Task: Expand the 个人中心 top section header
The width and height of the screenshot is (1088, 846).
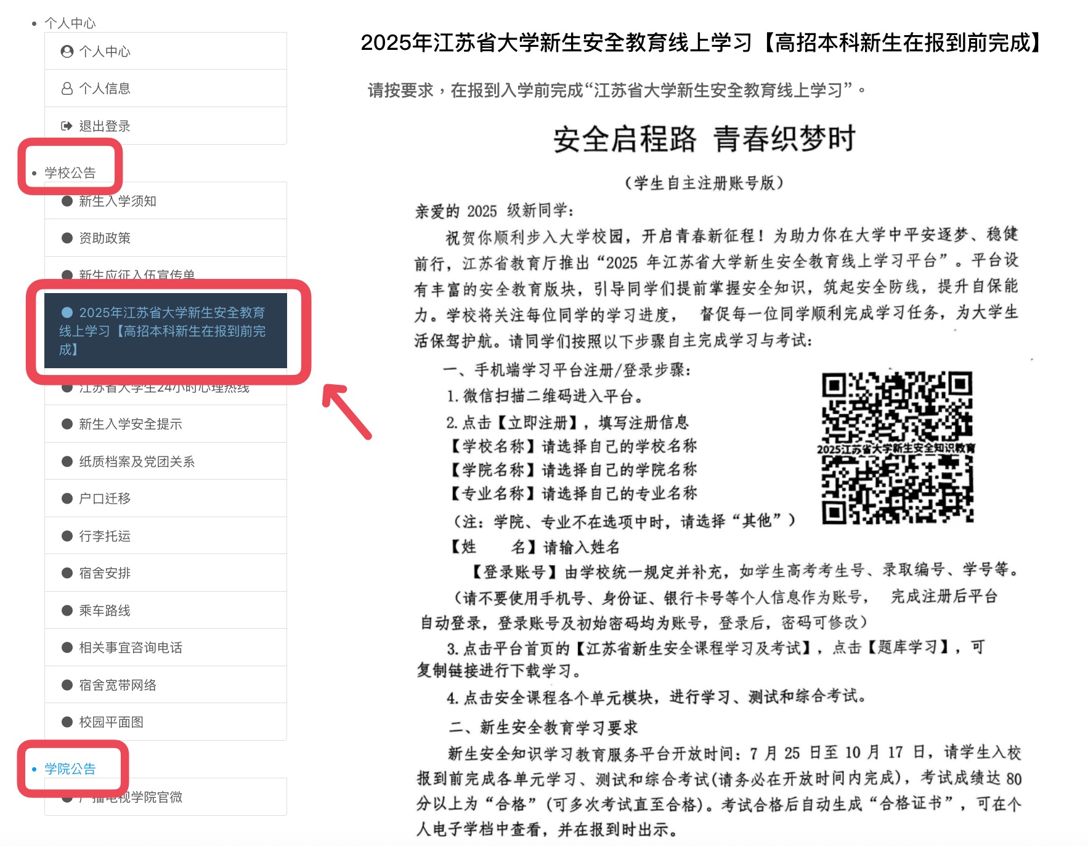Action: pos(70,23)
